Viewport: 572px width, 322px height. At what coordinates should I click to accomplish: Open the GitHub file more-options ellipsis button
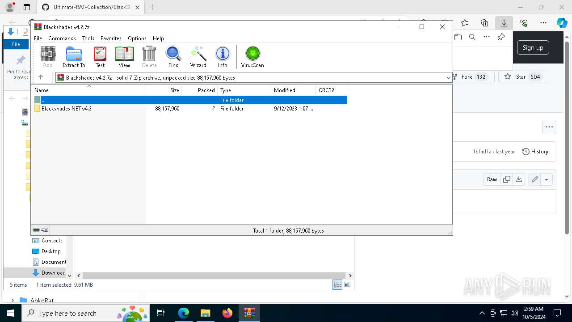549,127
